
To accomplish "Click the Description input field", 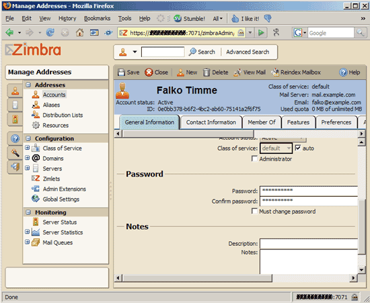I will (309, 244).
